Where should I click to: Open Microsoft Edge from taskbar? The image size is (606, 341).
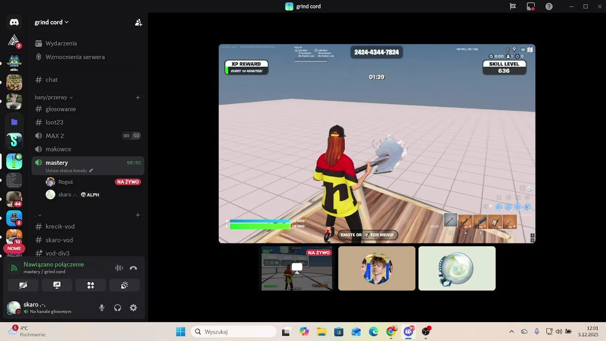(374, 332)
